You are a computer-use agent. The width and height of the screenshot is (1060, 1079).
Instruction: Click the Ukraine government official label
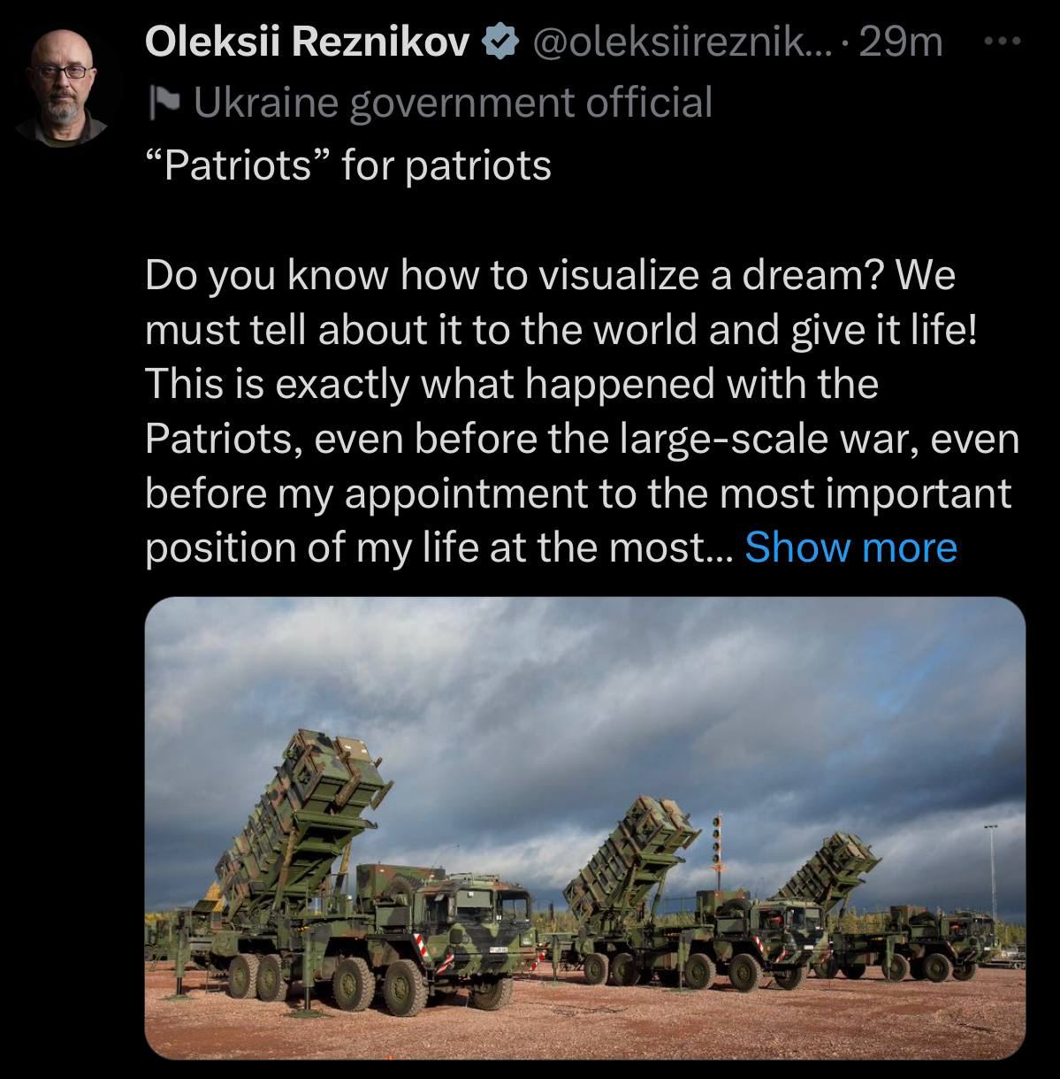[452, 103]
